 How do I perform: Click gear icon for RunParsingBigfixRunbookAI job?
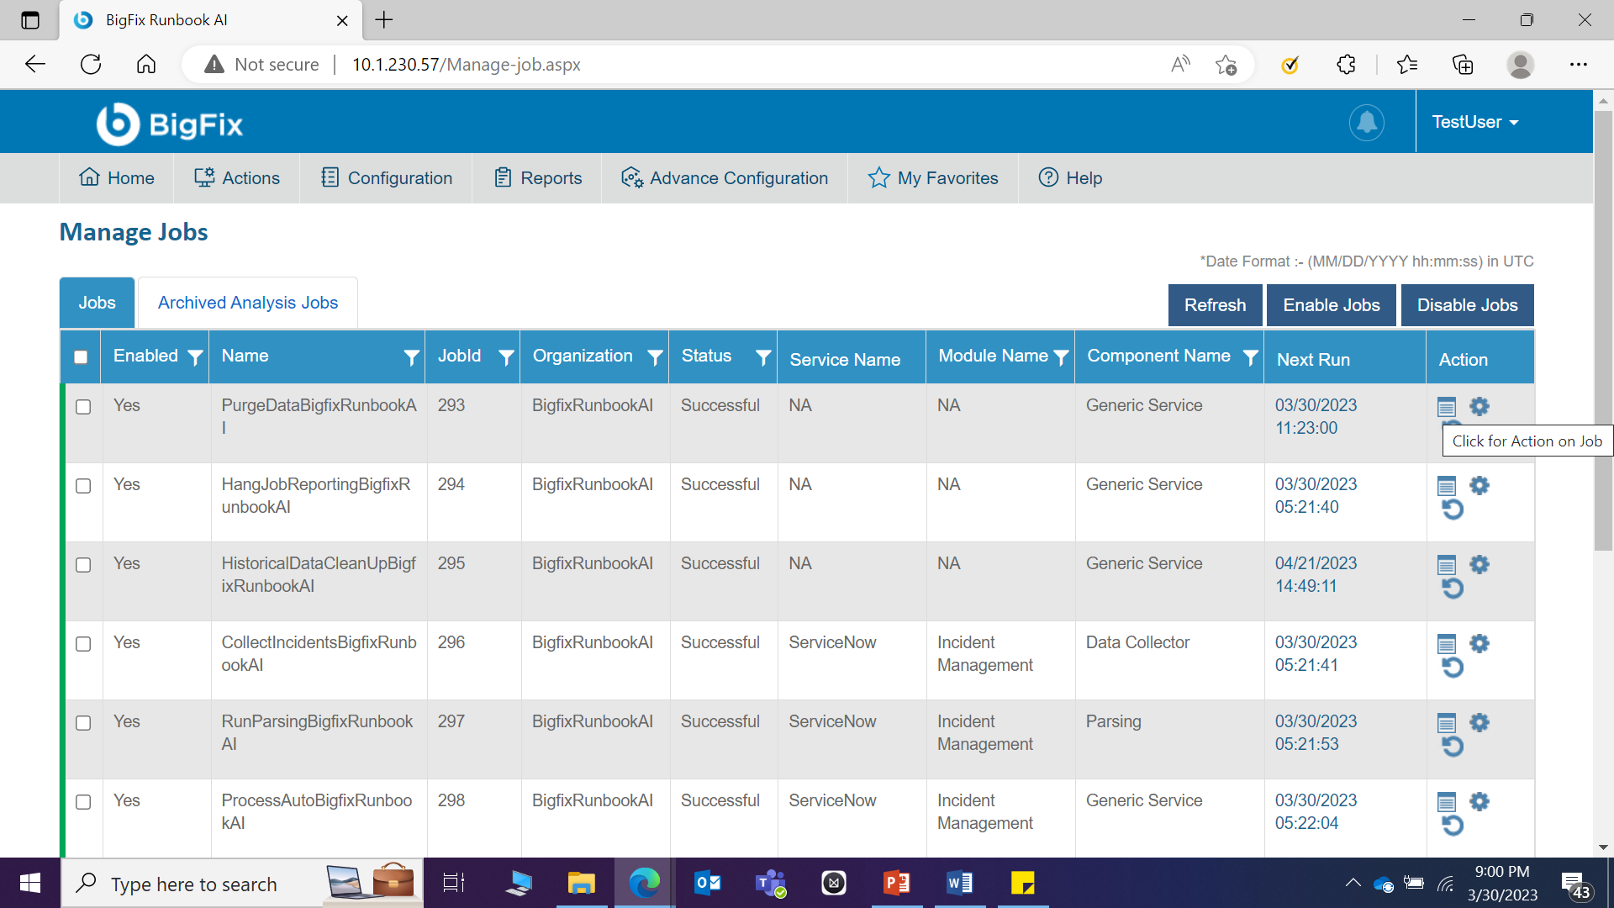[x=1479, y=722]
